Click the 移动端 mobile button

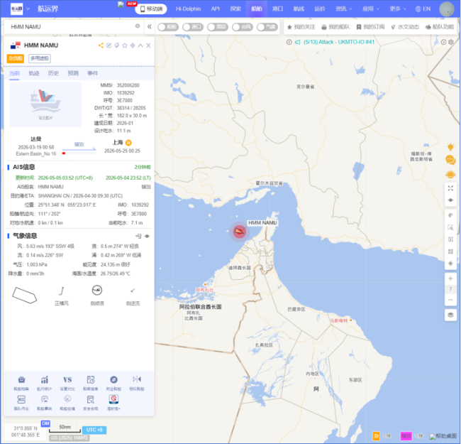point(151,9)
